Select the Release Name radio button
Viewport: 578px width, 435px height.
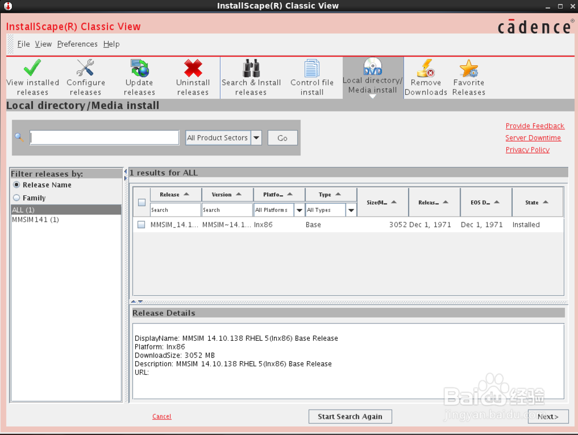coord(17,184)
